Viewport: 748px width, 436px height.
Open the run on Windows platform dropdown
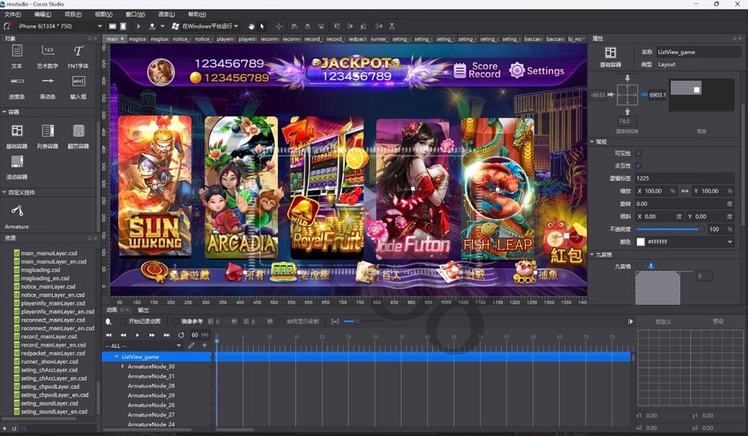[205, 26]
